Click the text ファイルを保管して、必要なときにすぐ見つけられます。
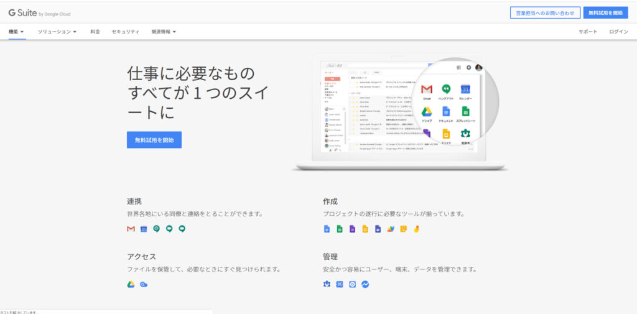The width and height of the screenshot is (637, 314). pyautogui.click(x=204, y=269)
